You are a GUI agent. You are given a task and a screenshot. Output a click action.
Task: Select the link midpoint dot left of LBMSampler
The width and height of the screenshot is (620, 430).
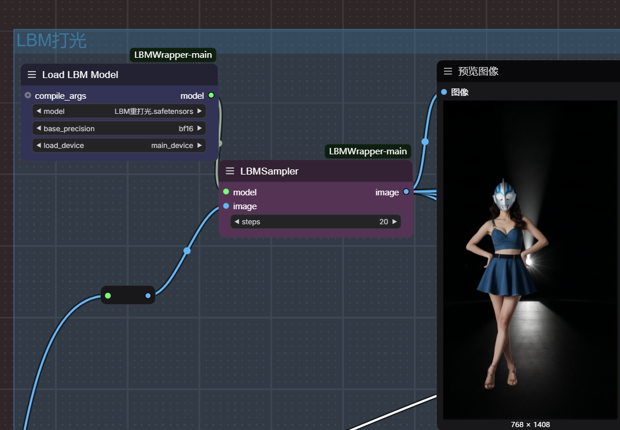click(x=187, y=251)
